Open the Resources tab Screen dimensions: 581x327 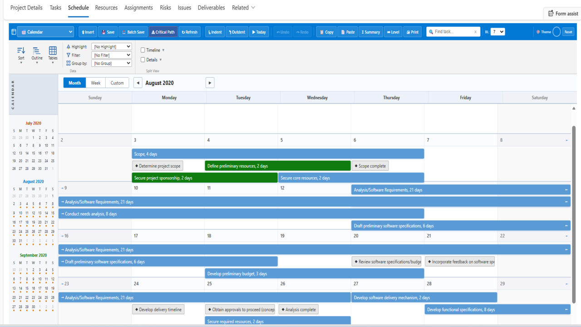click(x=106, y=8)
